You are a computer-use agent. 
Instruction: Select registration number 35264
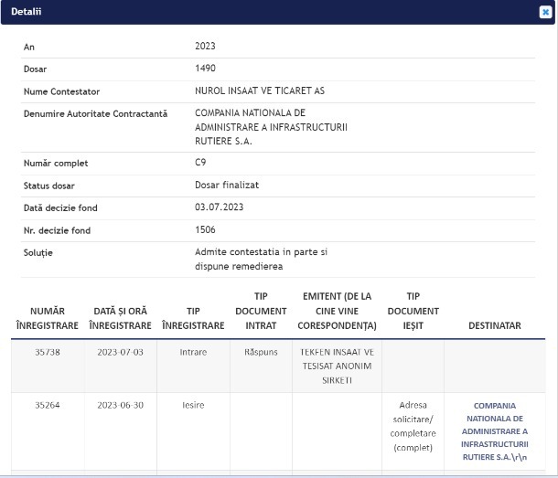[x=48, y=405]
